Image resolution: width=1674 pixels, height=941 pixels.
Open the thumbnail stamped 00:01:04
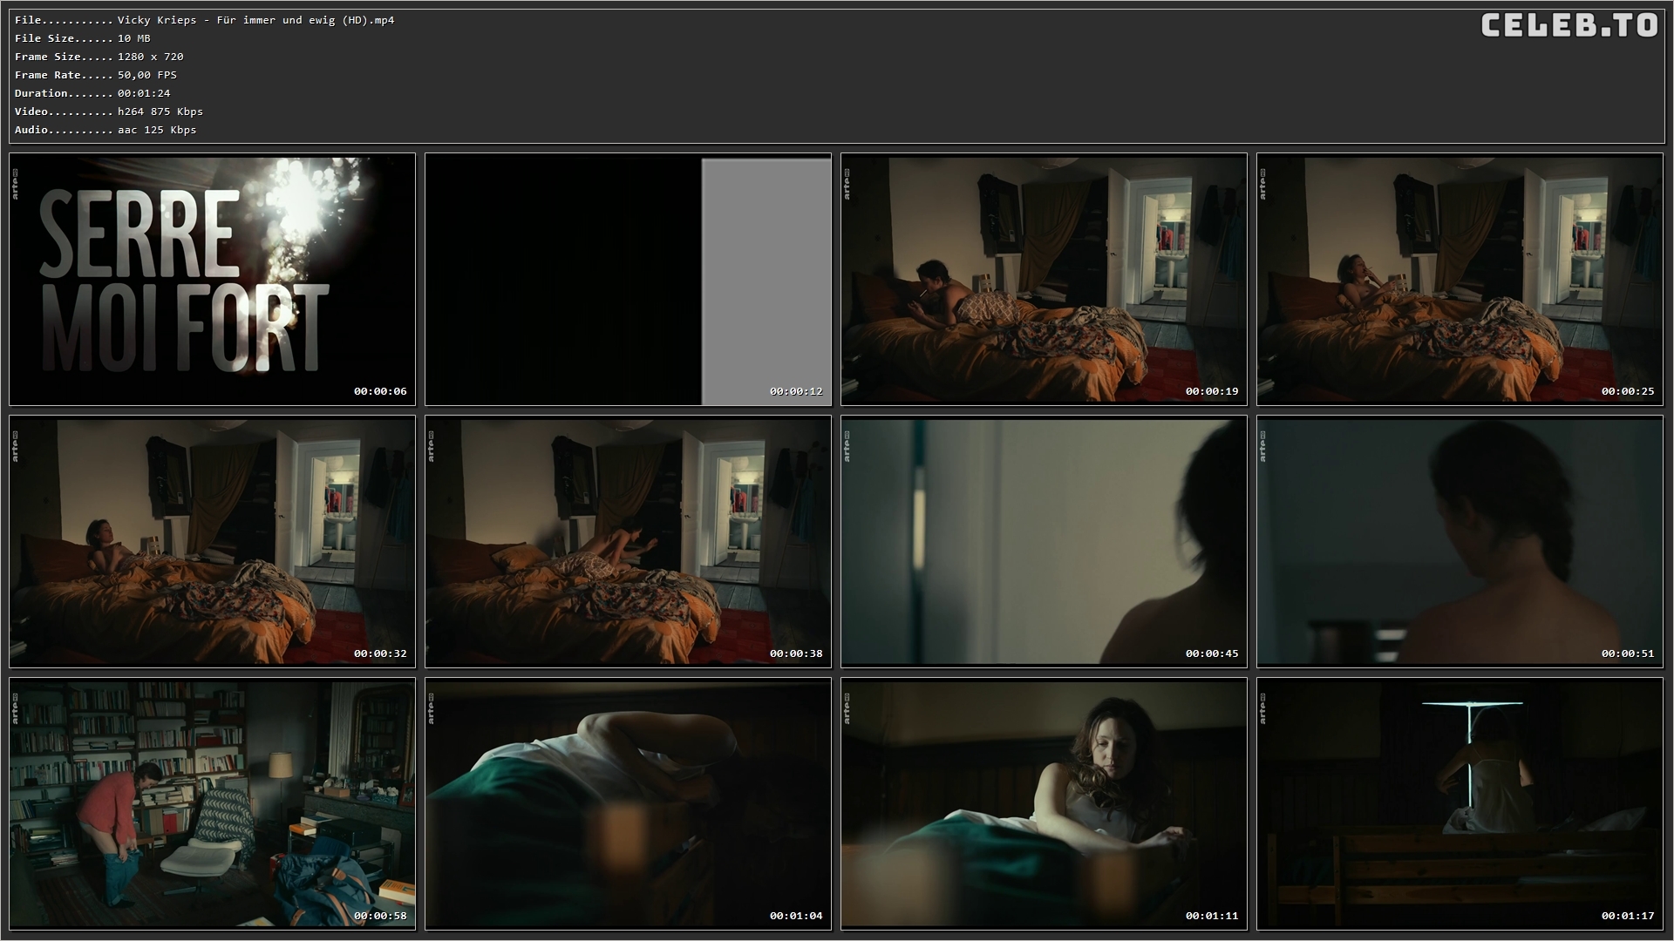[628, 804]
